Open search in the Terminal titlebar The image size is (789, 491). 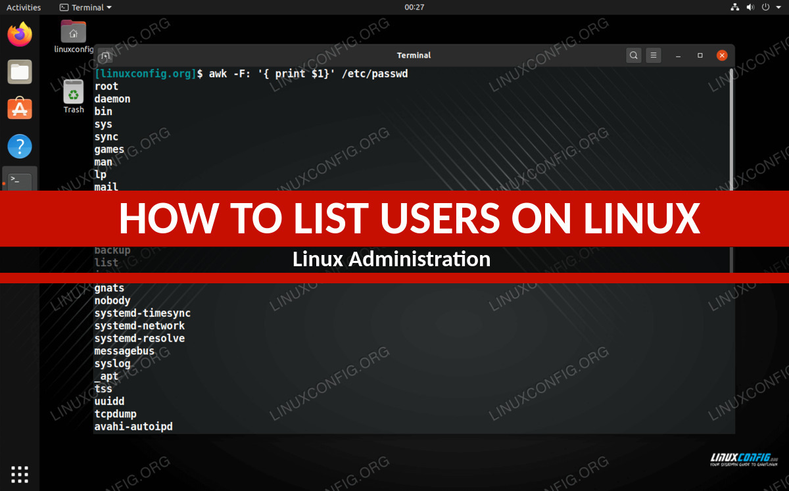pyautogui.click(x=633, y=55)
